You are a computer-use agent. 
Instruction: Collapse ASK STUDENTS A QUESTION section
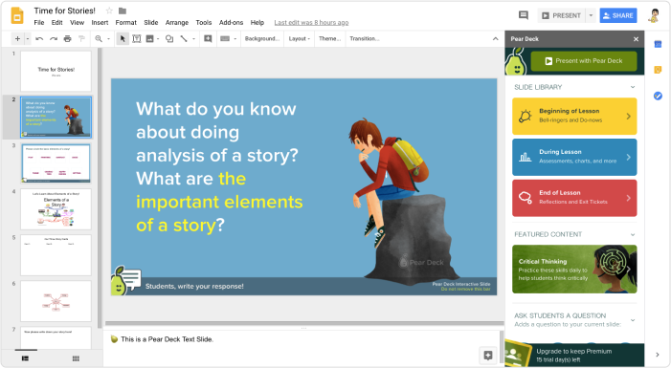coord(633,320)
